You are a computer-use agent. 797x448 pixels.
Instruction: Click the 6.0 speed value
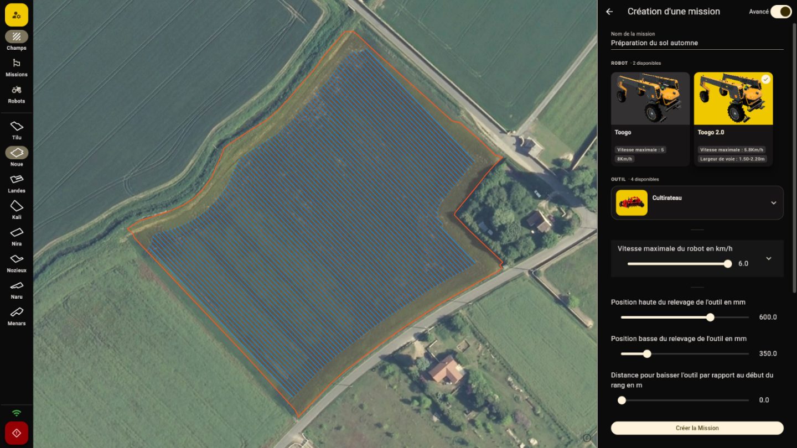point(743,264)
